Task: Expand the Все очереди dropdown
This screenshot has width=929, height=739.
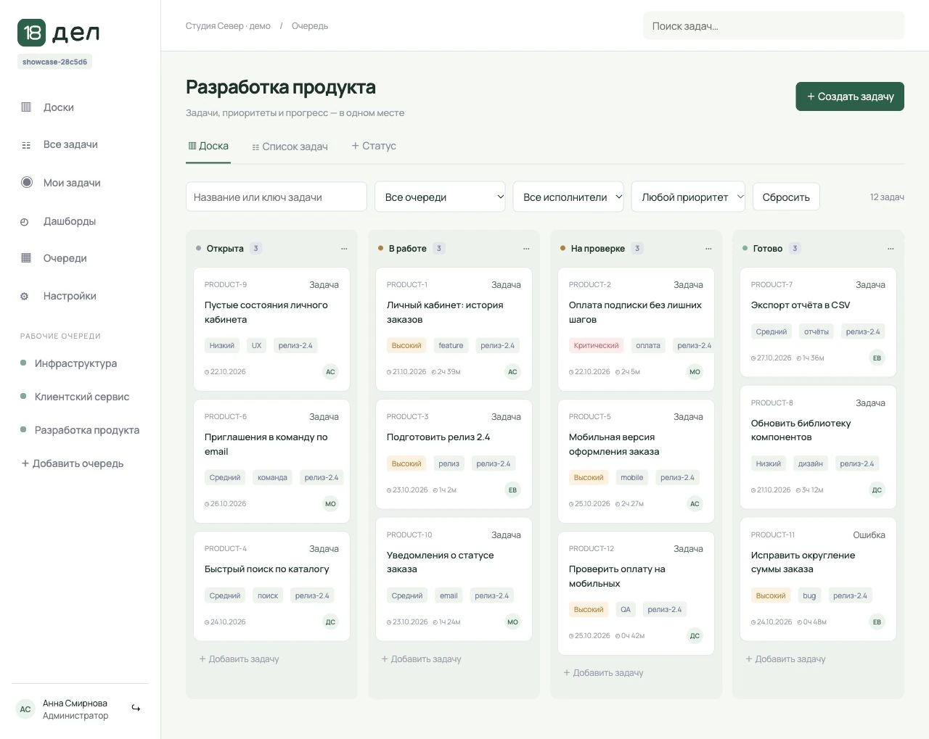Action: (440, 197)
